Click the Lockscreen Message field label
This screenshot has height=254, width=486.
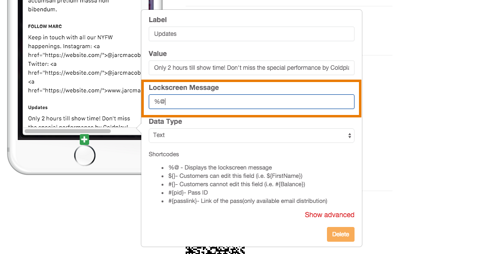(x=184, y=87)
